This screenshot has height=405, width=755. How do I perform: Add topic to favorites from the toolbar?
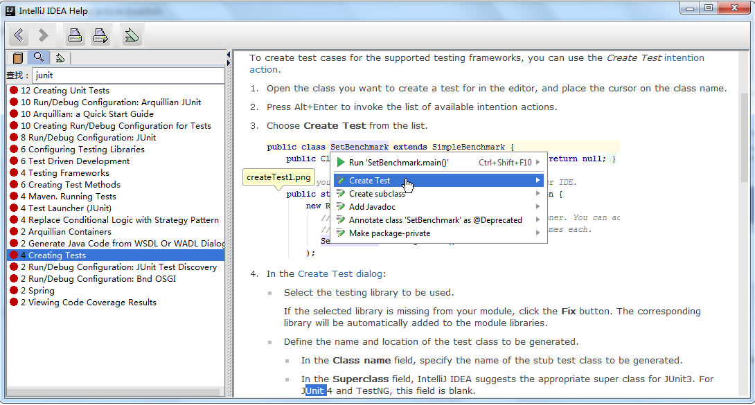(x=131, y=35)
